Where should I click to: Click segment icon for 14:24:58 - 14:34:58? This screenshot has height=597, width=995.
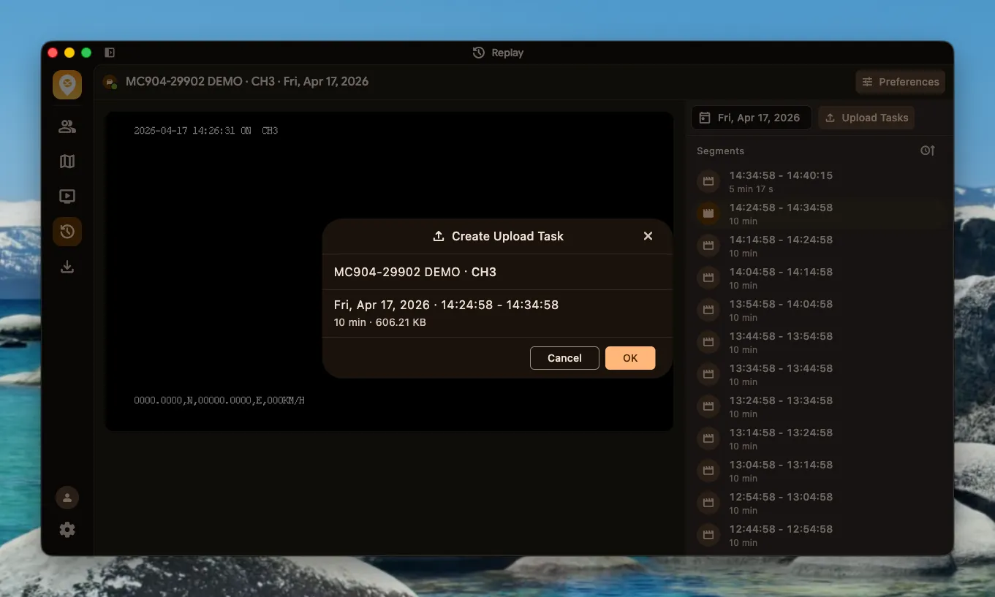tap(708, 213)
